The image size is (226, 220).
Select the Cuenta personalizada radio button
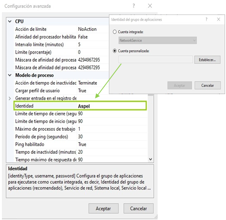tap(115, 51)
